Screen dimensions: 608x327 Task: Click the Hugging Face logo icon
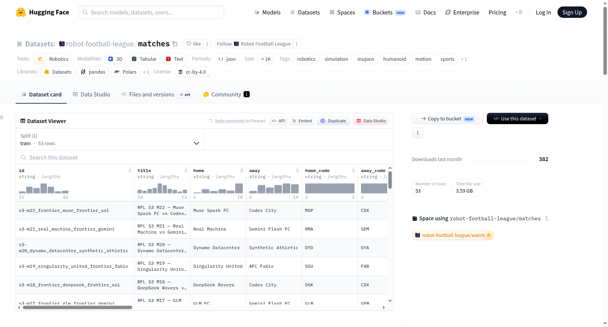point(21,12)
